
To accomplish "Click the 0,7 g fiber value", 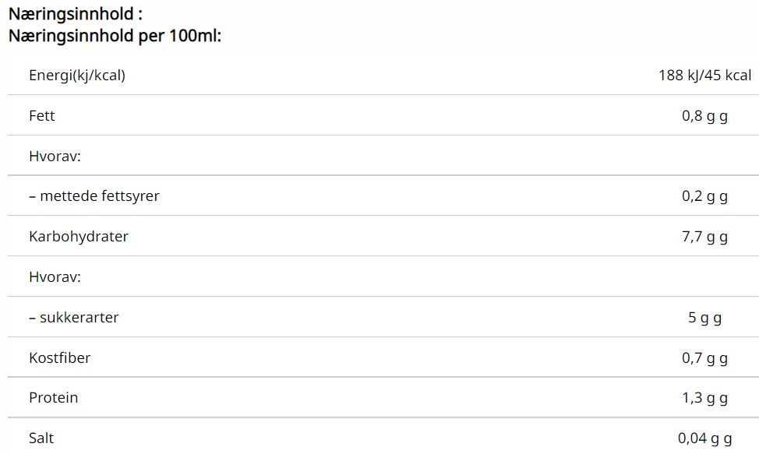I will [704, 358].
